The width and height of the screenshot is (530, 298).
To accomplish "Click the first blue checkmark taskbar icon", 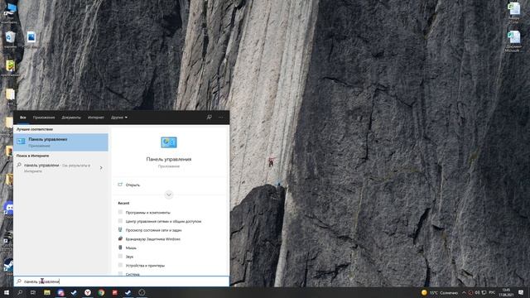I will pyautogui.click(x=74, y=292).
